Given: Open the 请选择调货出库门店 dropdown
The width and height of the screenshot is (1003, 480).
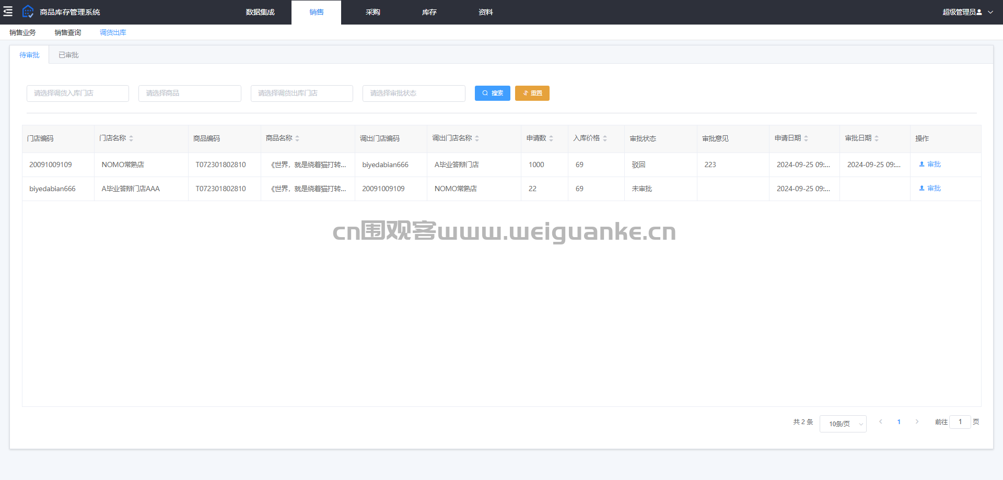Looking at the screenshot, I should 302,93.
